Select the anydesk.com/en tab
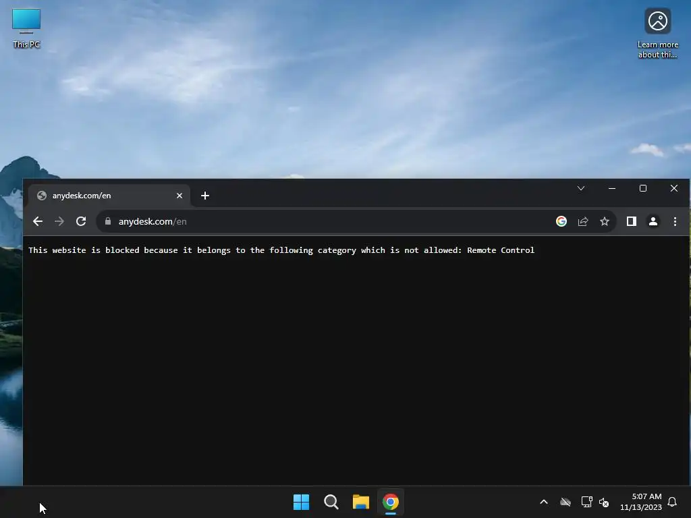 (109, 196)
